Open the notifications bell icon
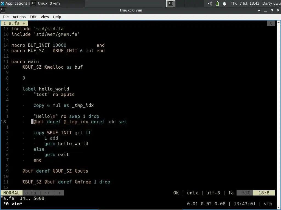 click(224, 4)
